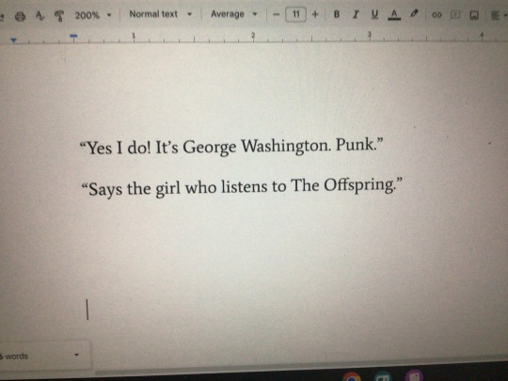Open the purple app icon on the shelf

(x=414, y=375)
